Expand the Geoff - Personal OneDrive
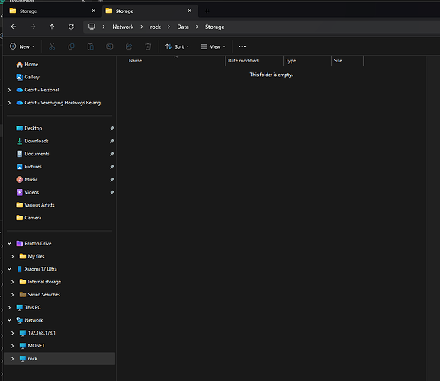440x381 pixels. [9, 90]
